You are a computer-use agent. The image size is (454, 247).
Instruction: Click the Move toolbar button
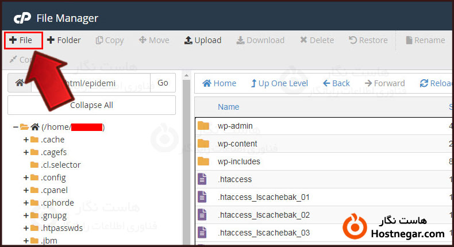(154, 40)
